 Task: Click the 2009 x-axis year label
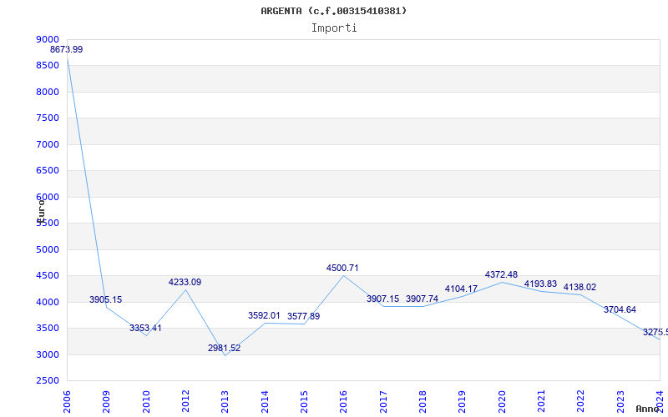click(x=106, y=402)
